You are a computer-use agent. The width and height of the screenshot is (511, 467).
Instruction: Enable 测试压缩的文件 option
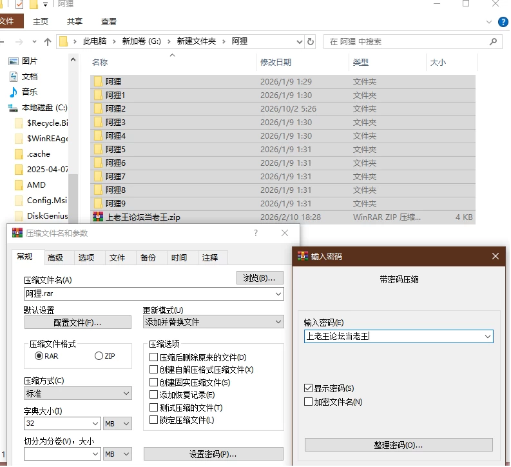point(153,407)
